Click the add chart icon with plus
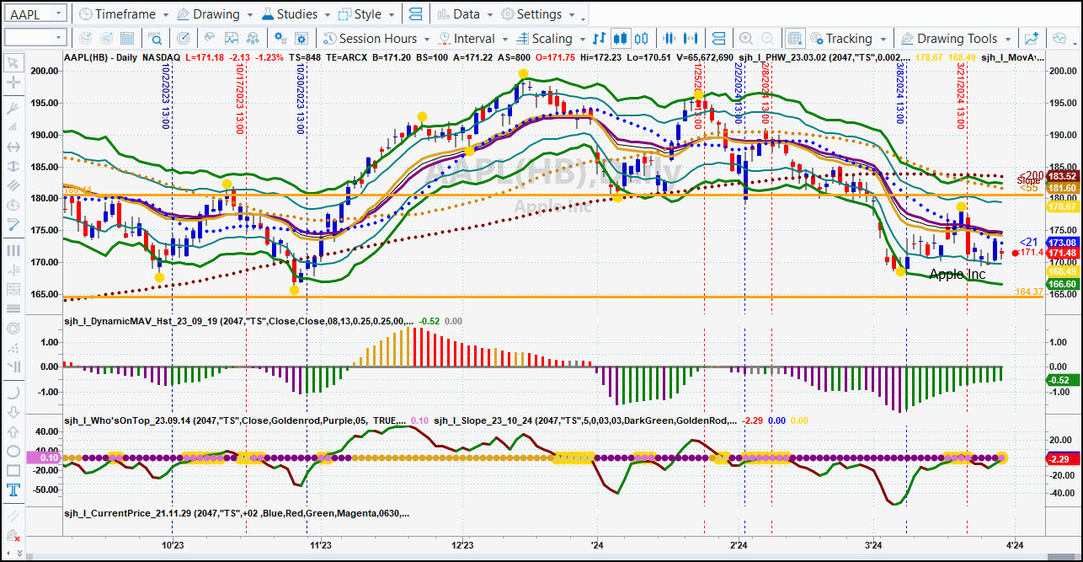This screenshot has width=1083, height=562. pyautogui.click(x=1032, y=39)
